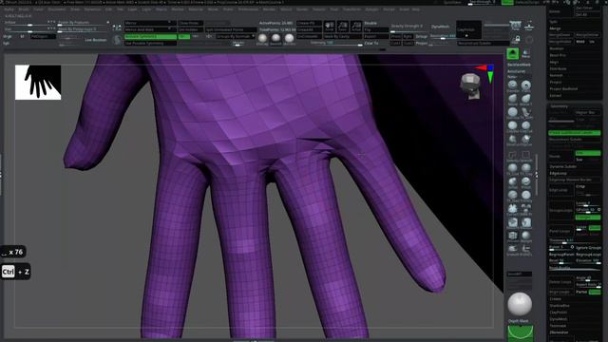
Task: Adjust the DynaMesh Resolution slider
Action: (443, 36)
